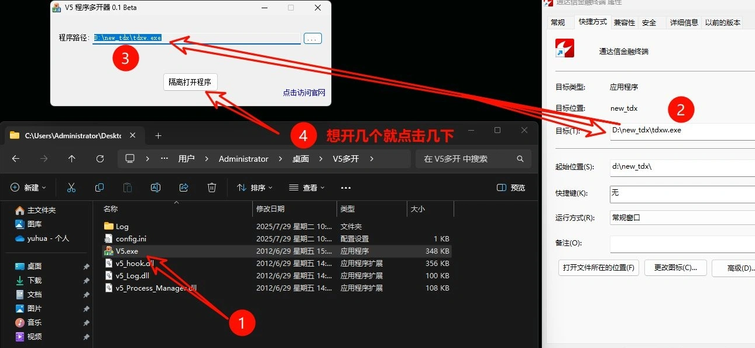755x348 pixels.
Task: Open 音乐 from the sidebar
Action: pyautogui.click(x=33, y=322)
